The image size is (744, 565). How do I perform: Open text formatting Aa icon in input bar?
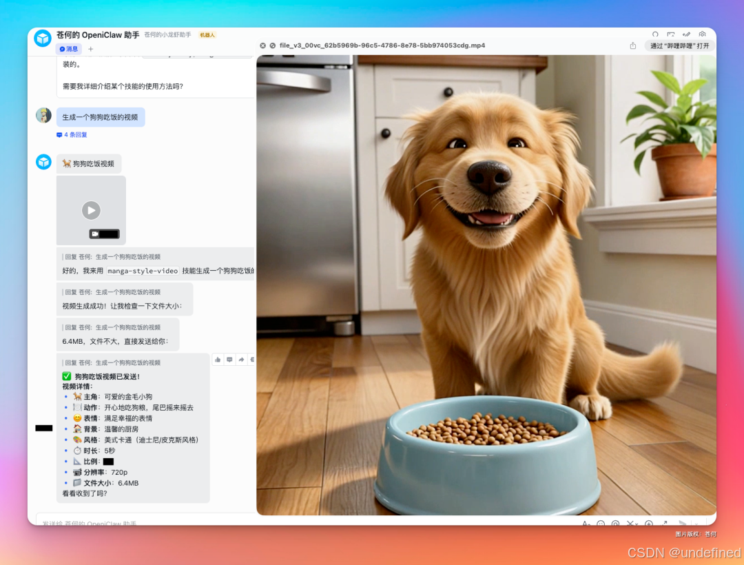pos(586,523)
